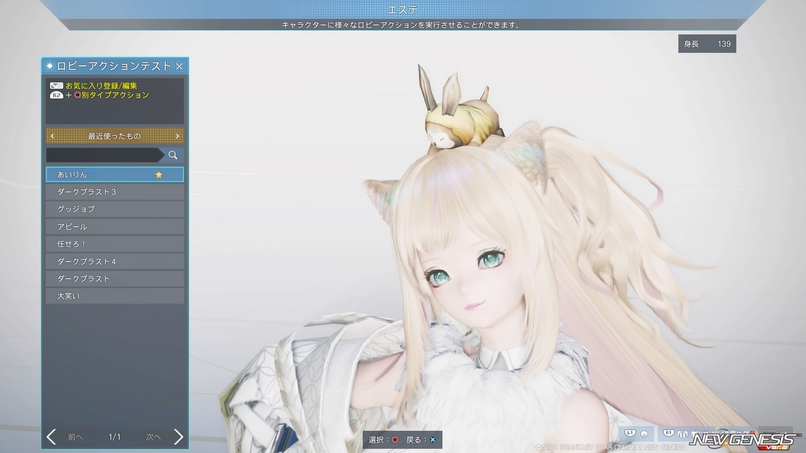Click the 別タイプアクション hint text
The height and width of the screenshot is (453, 806).
[x=116, y=95]
